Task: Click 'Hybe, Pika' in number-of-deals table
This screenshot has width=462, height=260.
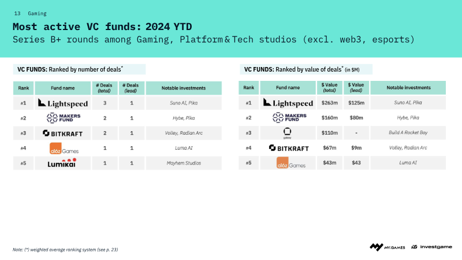Action: [184, 118]
